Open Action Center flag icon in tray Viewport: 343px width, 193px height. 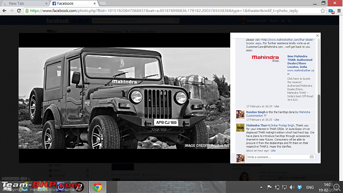coord(269,187)
